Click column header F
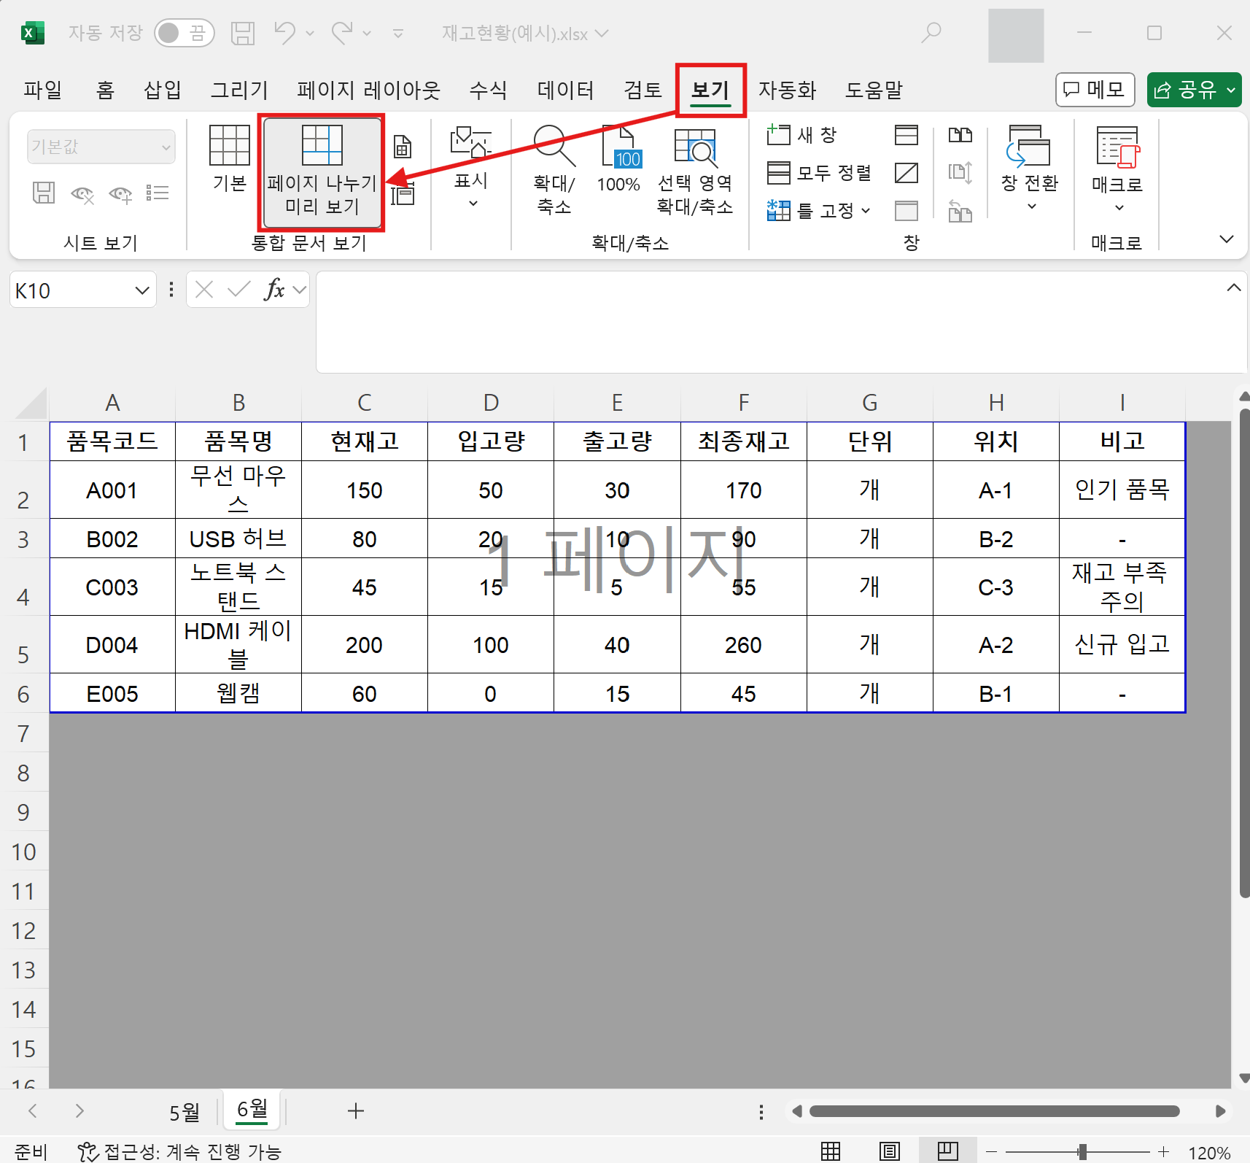Image resolution: width=1250 pixels, height=1163 pixels. 743,403
